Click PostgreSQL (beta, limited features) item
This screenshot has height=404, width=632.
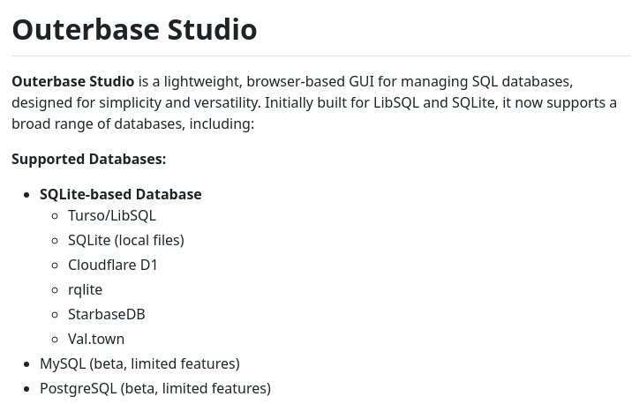[x=155, y=389]
